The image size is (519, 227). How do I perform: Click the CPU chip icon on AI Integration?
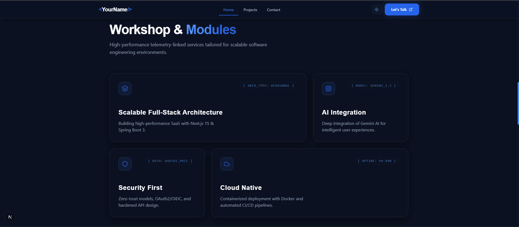coord(329,89)
